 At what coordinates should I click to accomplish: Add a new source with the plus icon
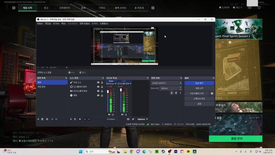click(71, 119)
